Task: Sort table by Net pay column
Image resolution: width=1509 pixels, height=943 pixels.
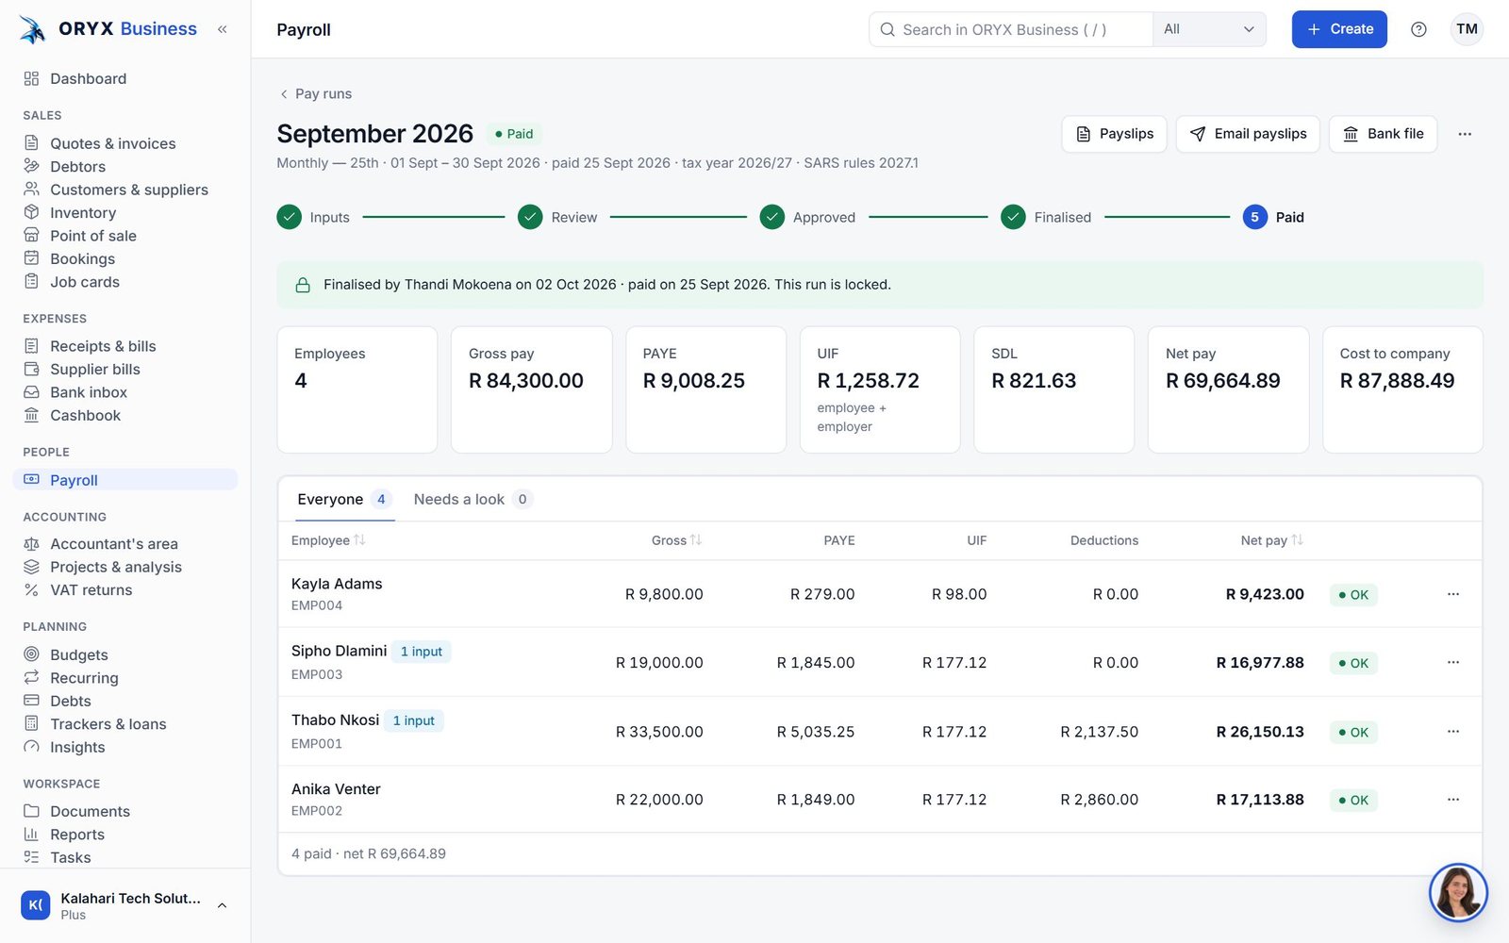Action: point(1271,540)
